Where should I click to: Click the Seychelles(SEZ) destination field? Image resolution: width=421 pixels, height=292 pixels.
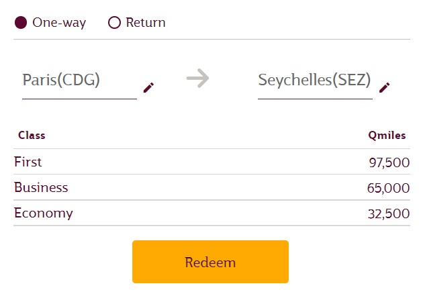(x=314, y=80)
